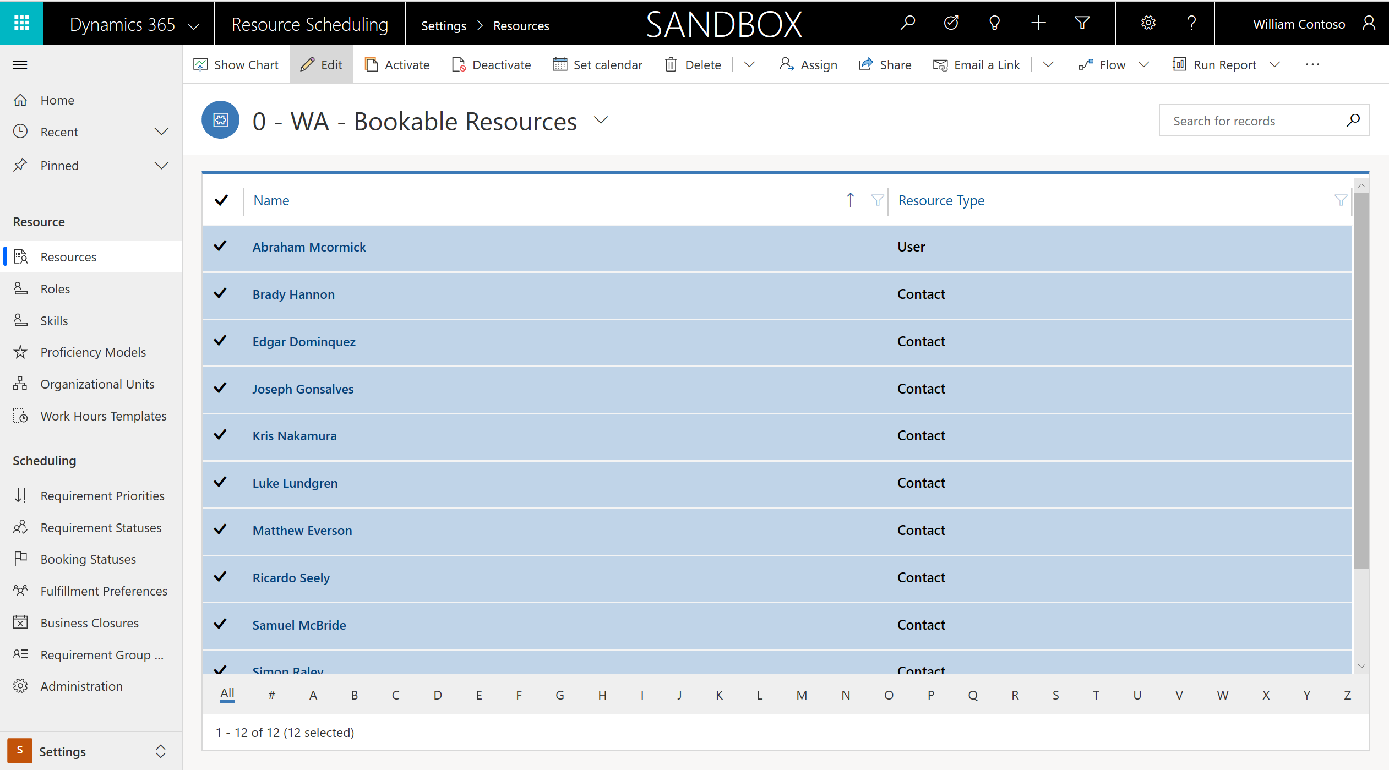Filter the Resource Type column
The width and height of the screenshot is (1389, 770).
[1341, 200]
